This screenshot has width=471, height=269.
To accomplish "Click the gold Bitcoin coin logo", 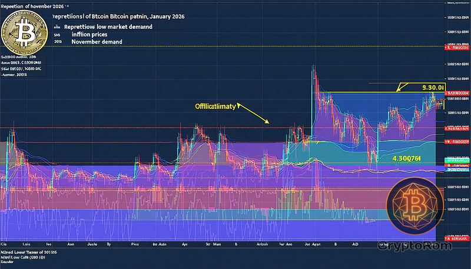I will click(x=24, y=32).
